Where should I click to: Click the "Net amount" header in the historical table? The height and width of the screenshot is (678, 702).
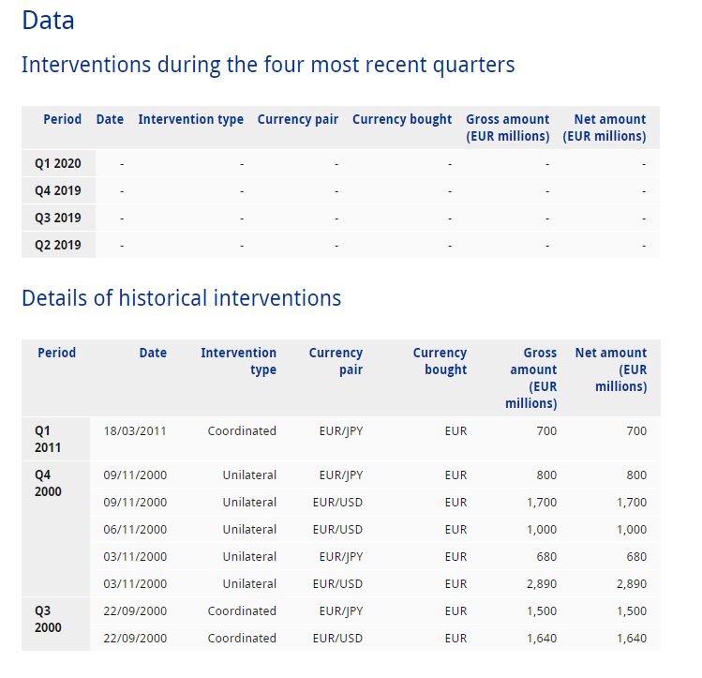pyautogui.click(x=611, y=369)
